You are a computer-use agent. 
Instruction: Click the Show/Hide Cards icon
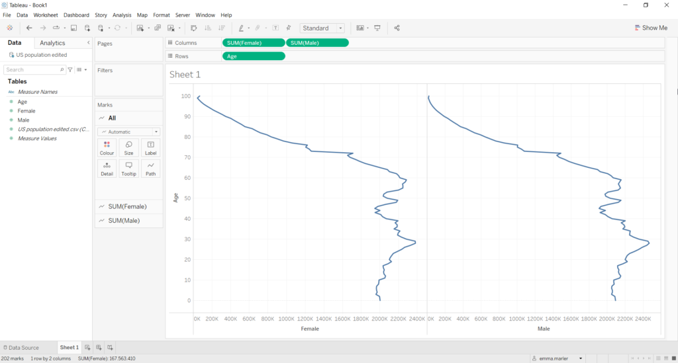coord(360,28)
